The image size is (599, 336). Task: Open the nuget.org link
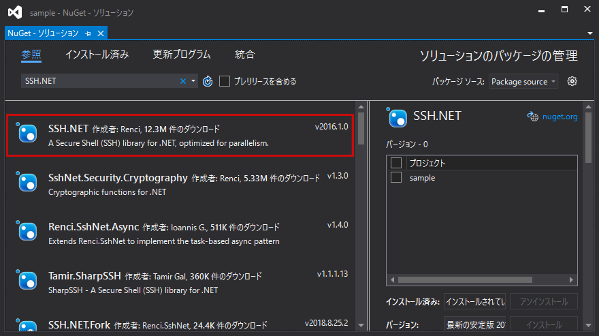(560, 117)
